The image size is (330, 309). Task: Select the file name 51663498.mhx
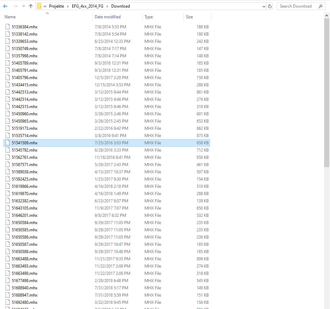(x=25, y=273)
